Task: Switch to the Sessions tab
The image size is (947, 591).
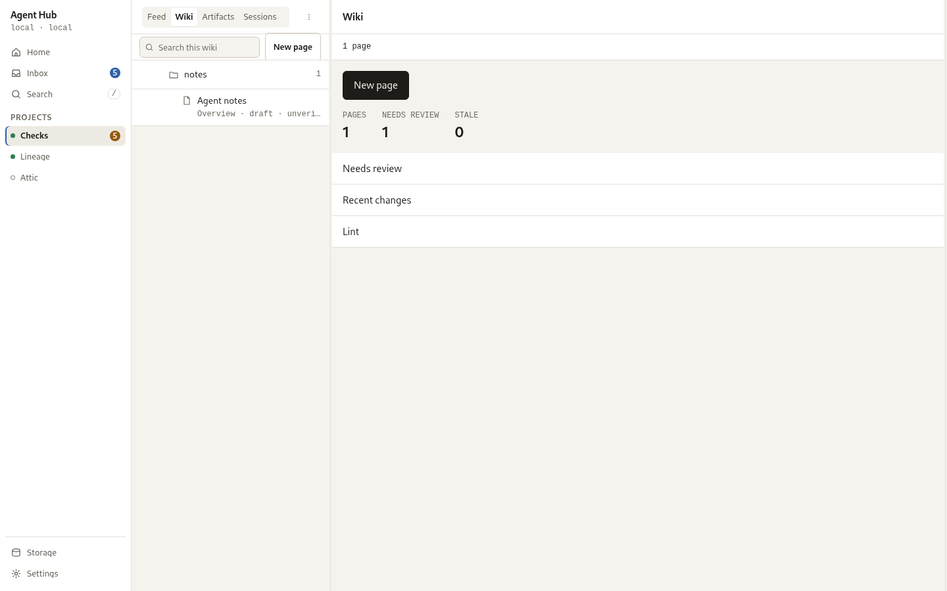Action: (x=260, y=17)
